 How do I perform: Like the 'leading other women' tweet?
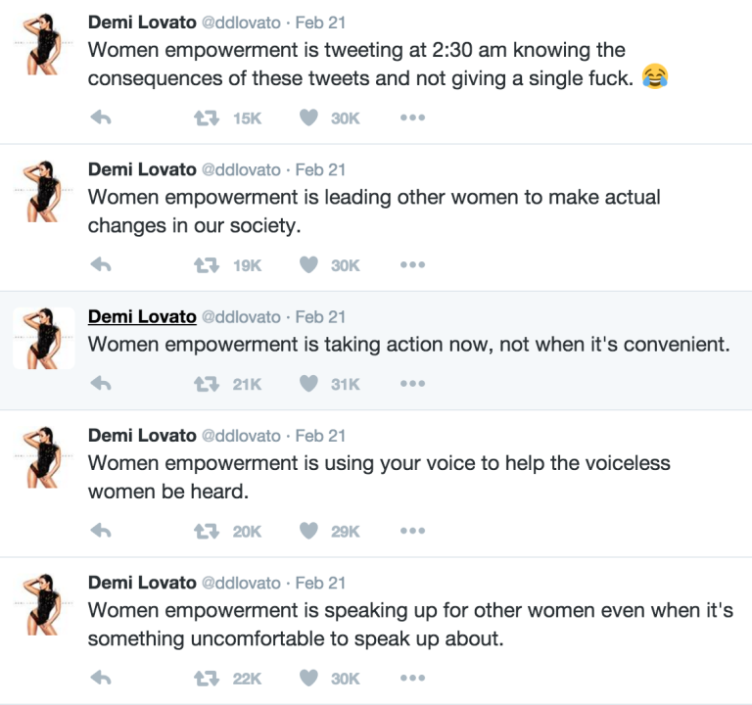coord(309,264)
